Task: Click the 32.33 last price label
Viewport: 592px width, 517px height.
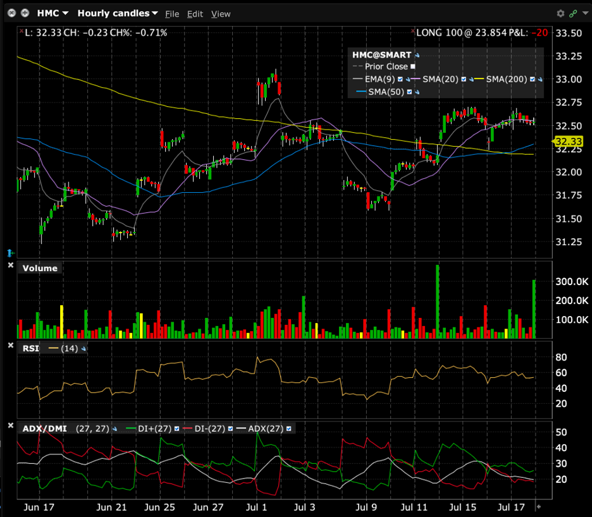Action: click(x=564, y=142)
